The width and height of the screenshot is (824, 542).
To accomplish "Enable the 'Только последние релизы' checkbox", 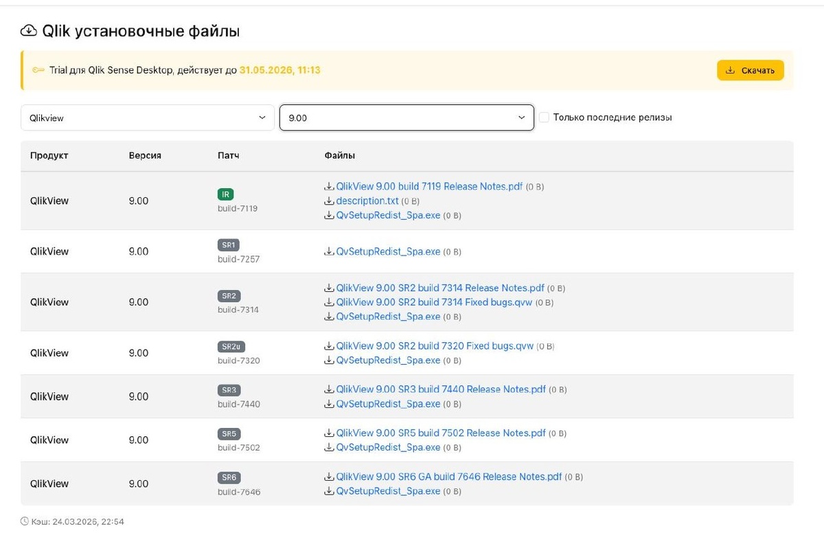I will pos(544,117).
